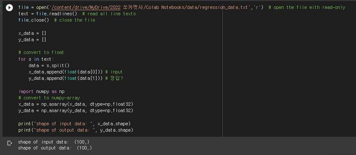Click the 'x_data = []' line
The width and height of the screenshot is (356, 155).
click(x=32, y=33)
